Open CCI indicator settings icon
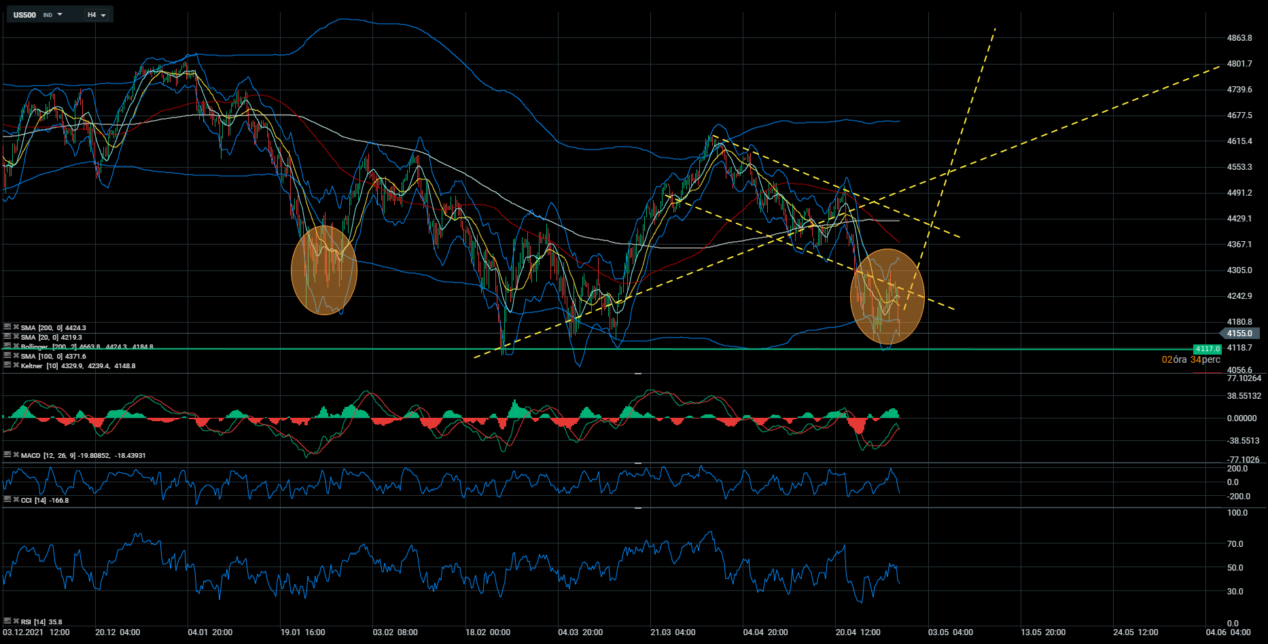This screenshot has width=1268, height=644. click(7, 500)
